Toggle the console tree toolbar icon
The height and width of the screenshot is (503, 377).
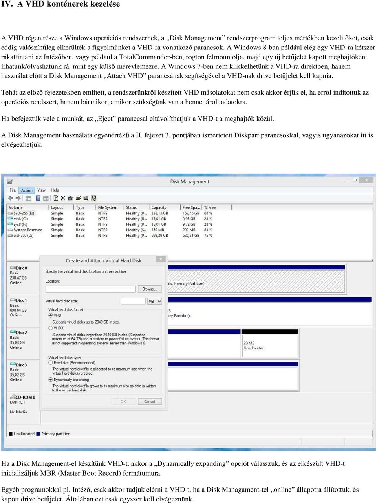tap(29, 198)
